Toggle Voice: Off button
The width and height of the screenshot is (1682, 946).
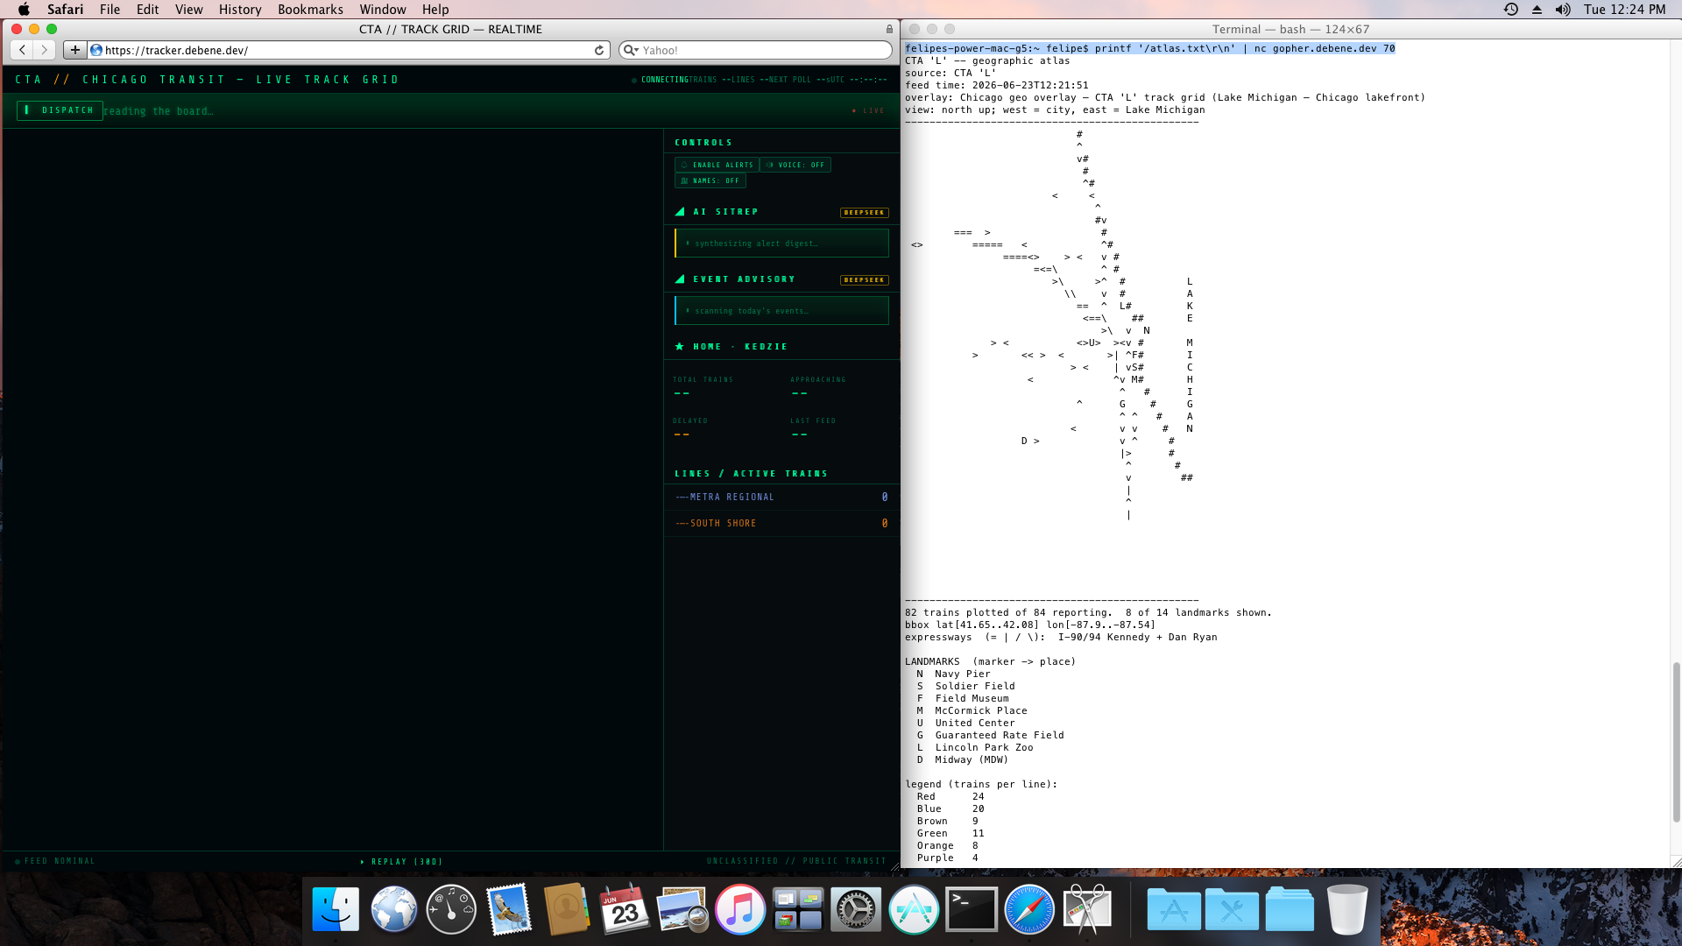795,165
